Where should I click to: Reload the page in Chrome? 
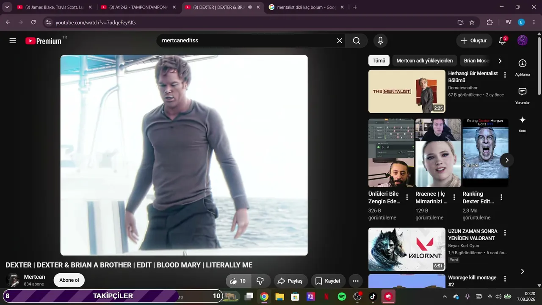[x=33, y=22]
